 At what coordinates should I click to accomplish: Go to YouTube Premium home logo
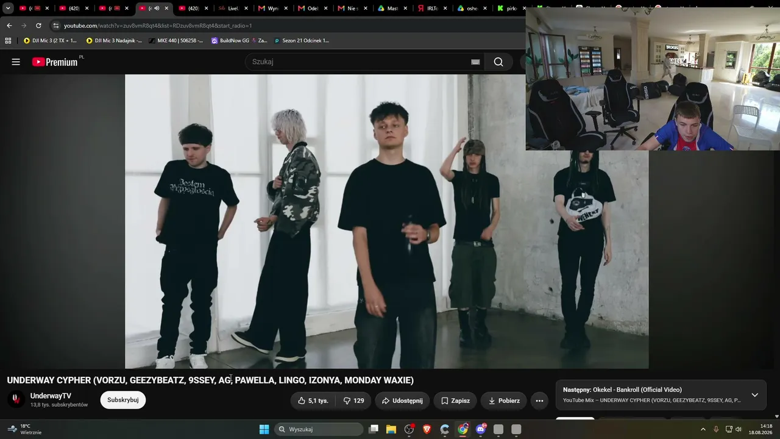(55, 62)
